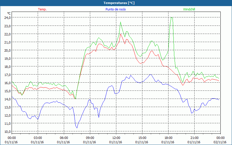Click the 20,0 y-axis value

click(x=8, y=50)
